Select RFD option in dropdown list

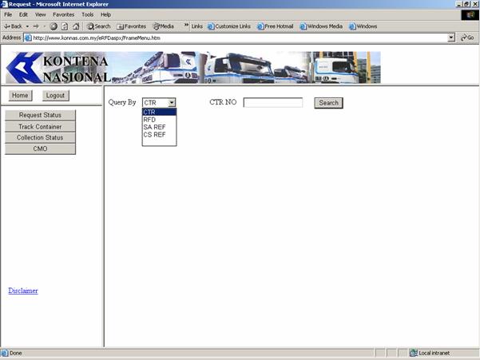point(159,120)
